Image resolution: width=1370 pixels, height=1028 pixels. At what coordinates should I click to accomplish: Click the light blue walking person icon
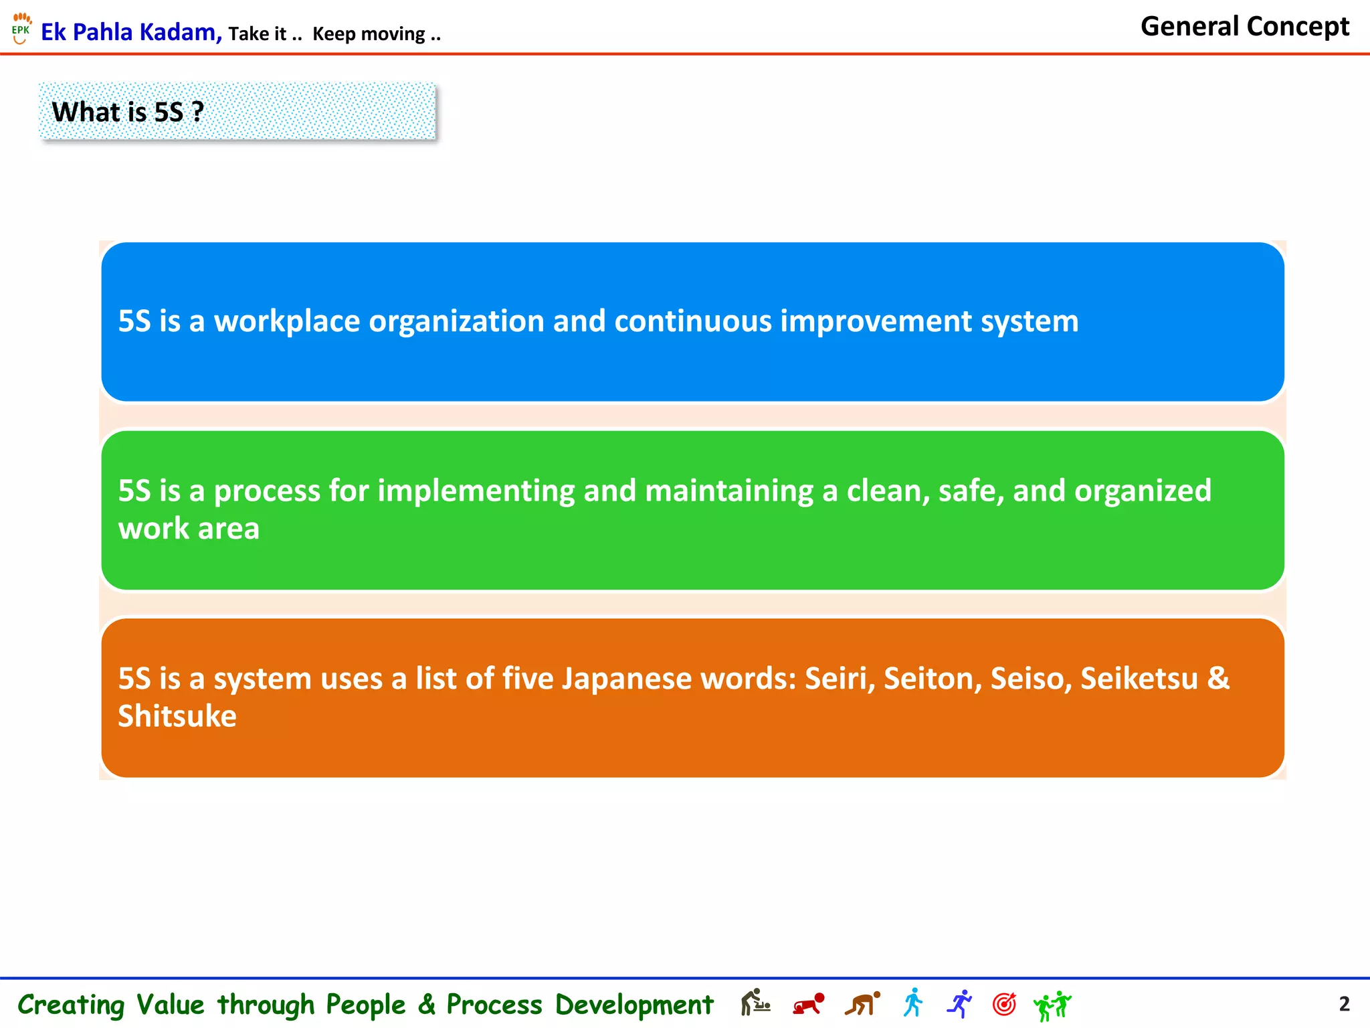913,1003
